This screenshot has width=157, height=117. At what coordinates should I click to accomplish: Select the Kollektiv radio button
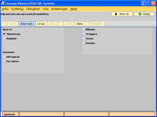point(4,38)
